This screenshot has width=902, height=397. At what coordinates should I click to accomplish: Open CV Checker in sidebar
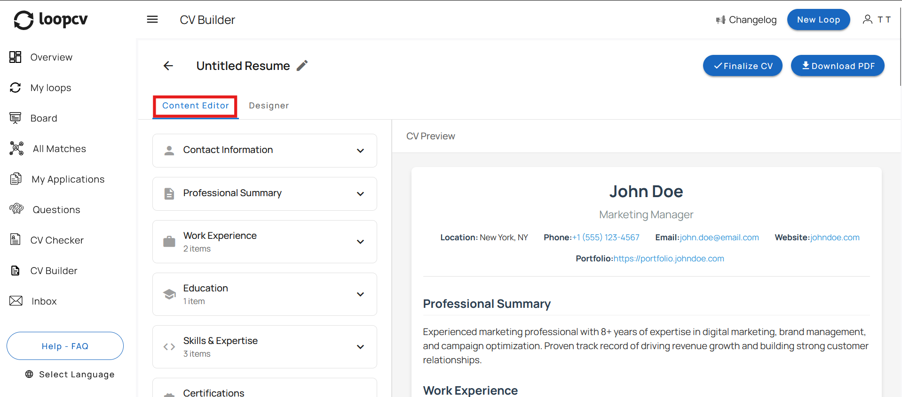[x=57, y=240]
